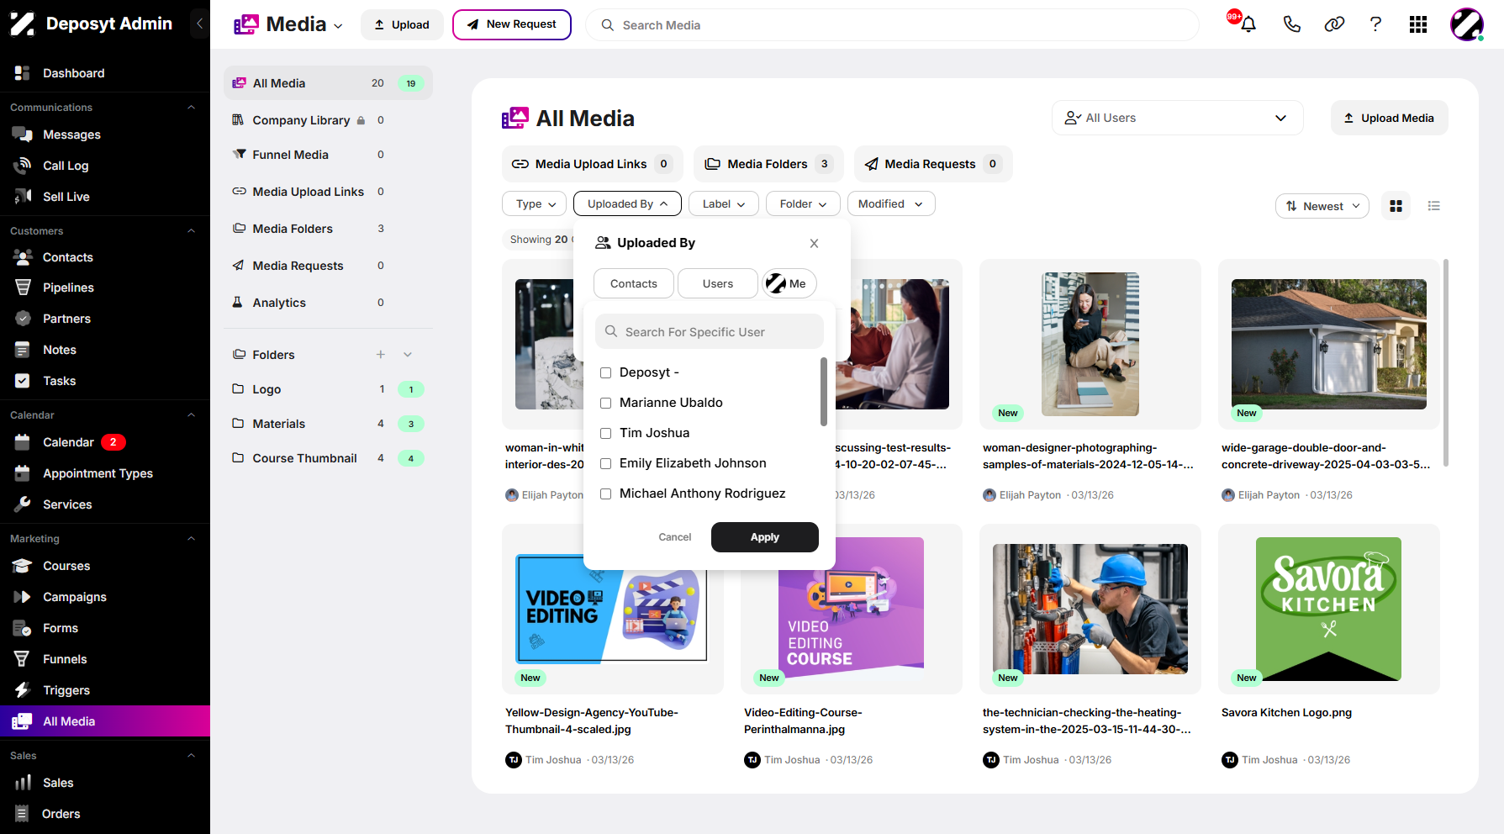Screen dimensions: 1504x834
Task: Click the user list scrollbar
Action: pos(823,391)
